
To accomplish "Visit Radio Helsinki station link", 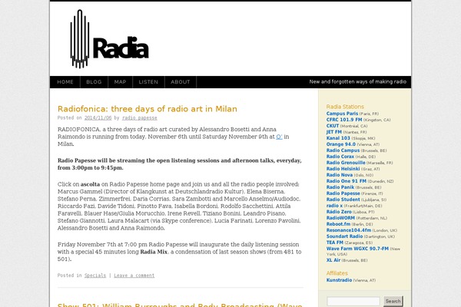I will point(343,169).
